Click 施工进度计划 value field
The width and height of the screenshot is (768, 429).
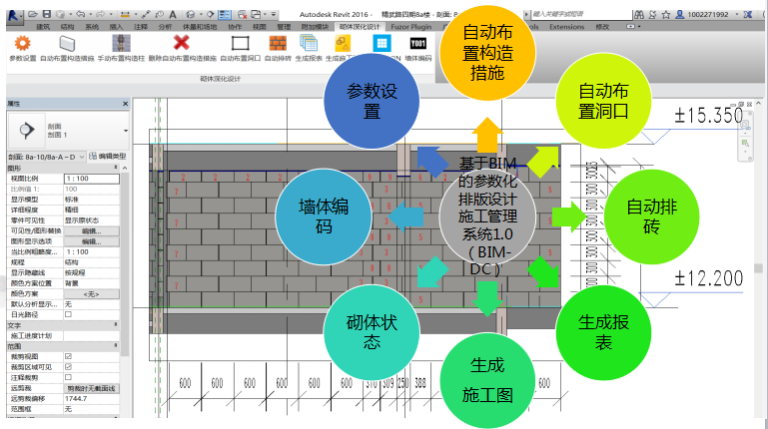92,335
